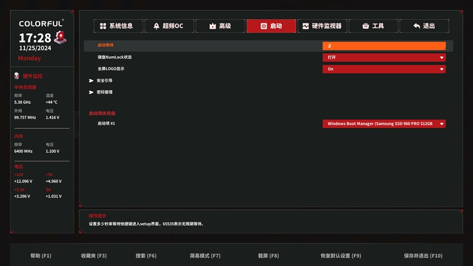Screen dimensions: 473x266
Task: Open the 高级 tab
Action: 220,26
